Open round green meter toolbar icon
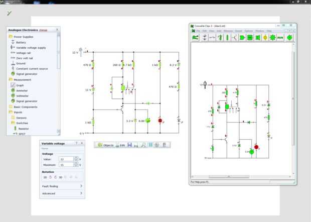311x222 pixels. (x=289, y=38)
